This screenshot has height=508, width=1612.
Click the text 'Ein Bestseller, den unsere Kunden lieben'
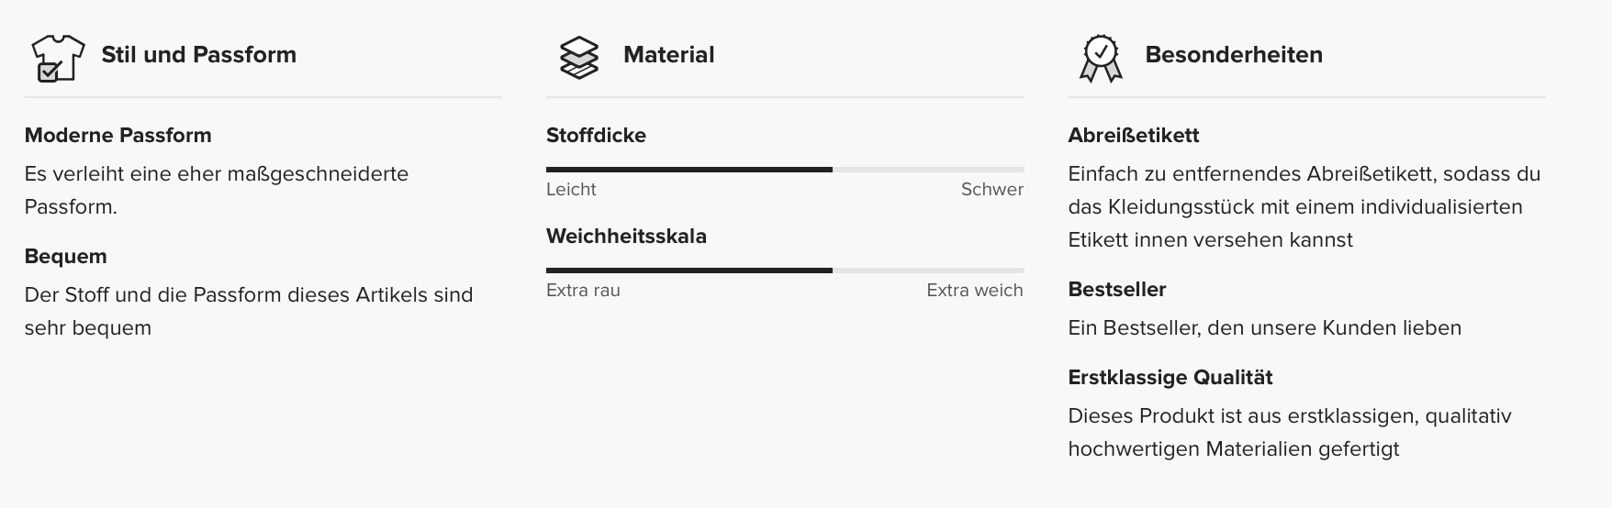click(1264, 328)
